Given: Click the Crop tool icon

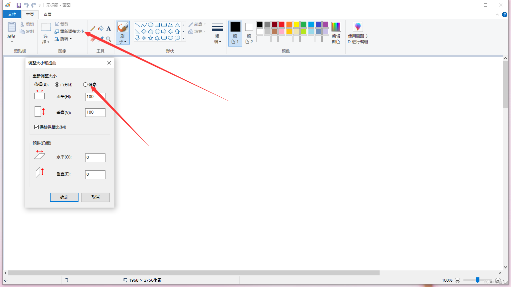Looking at the screenshot, I should point(57,24).
